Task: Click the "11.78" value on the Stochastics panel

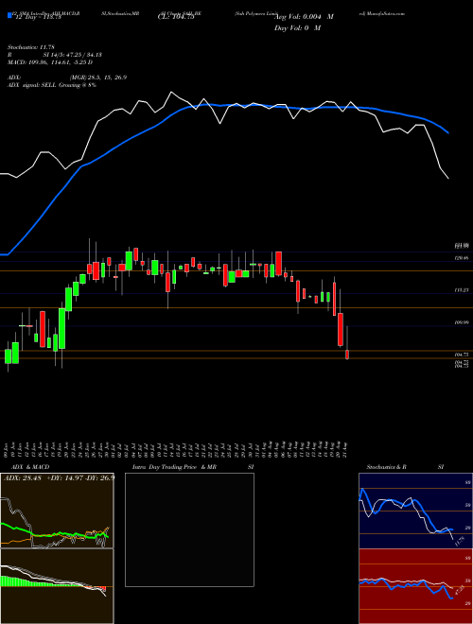Action: [x=460, y=541]
